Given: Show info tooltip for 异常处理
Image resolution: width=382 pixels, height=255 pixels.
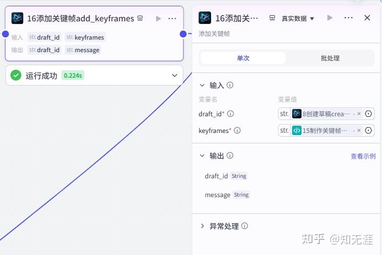Looking at the screenshot, I should 245,226.
